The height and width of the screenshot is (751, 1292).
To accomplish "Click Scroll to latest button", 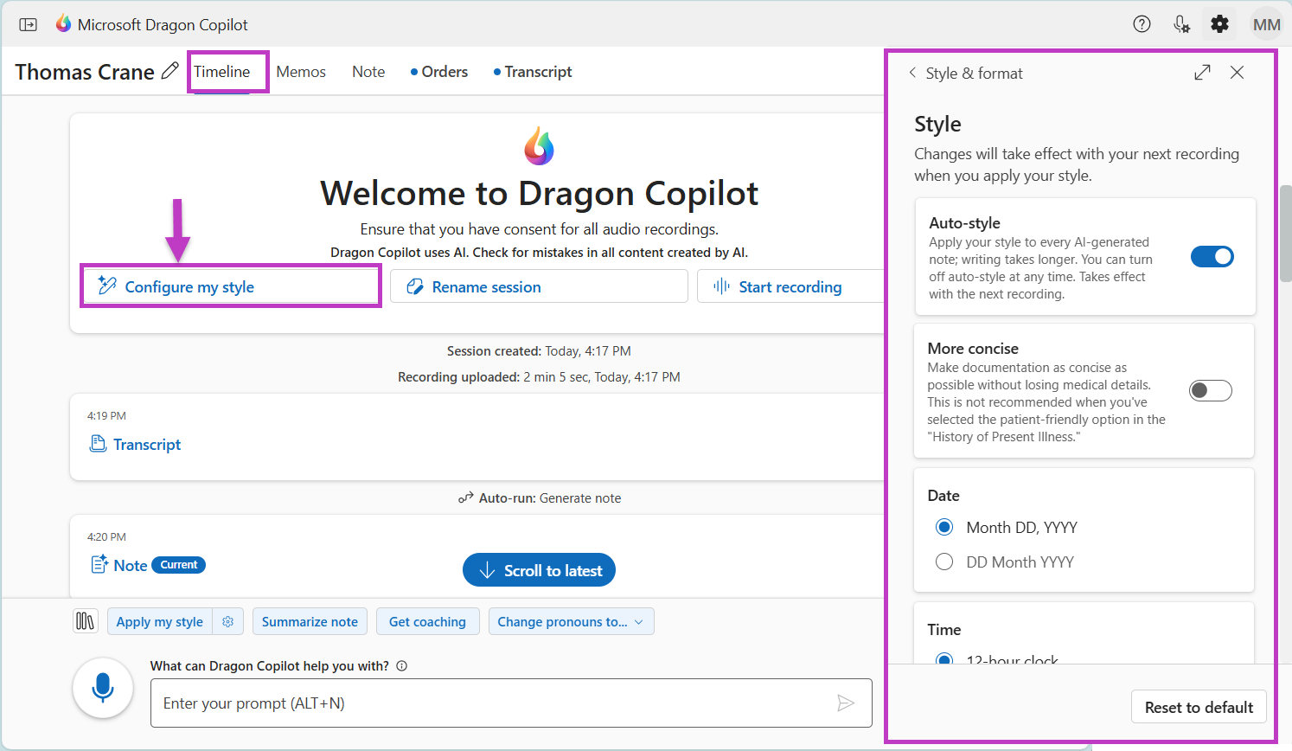I will click(539, 570).
